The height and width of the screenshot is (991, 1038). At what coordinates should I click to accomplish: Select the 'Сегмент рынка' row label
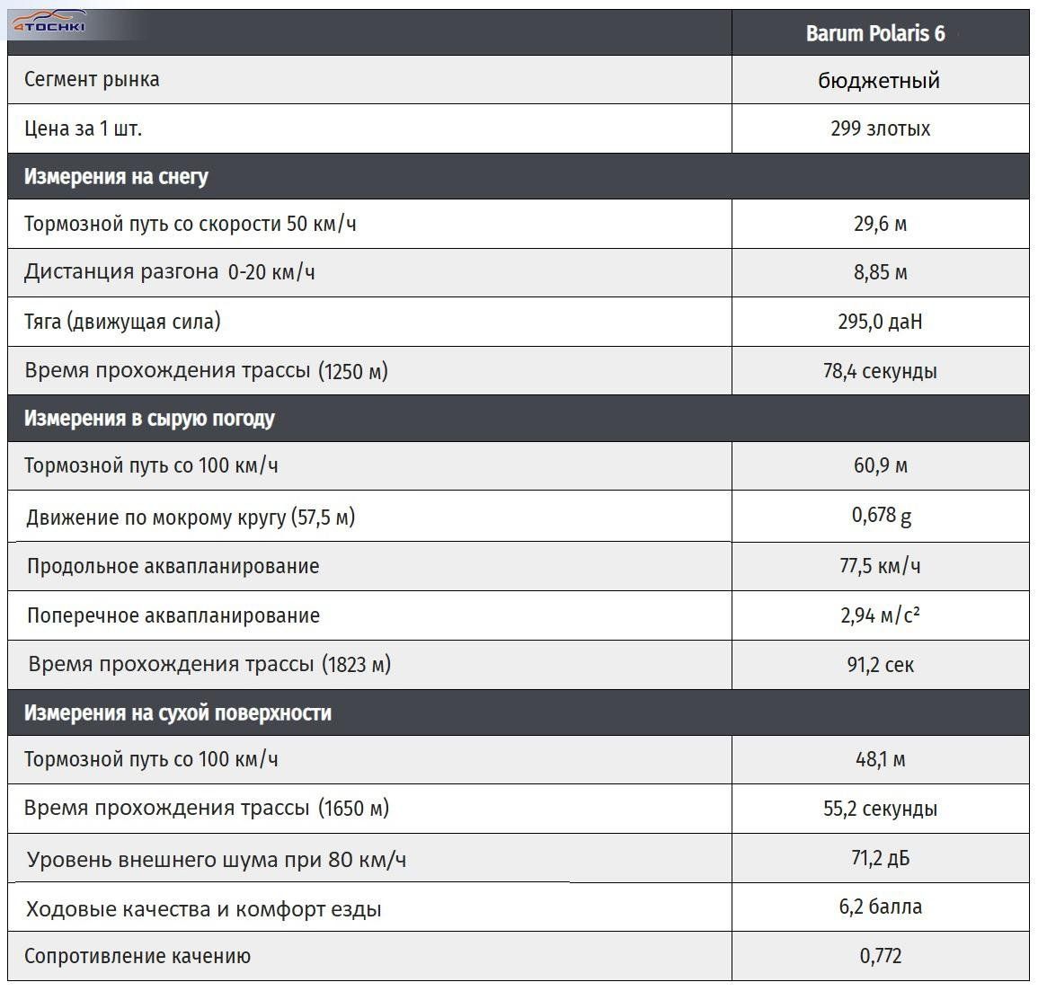(x=92, y=79)
